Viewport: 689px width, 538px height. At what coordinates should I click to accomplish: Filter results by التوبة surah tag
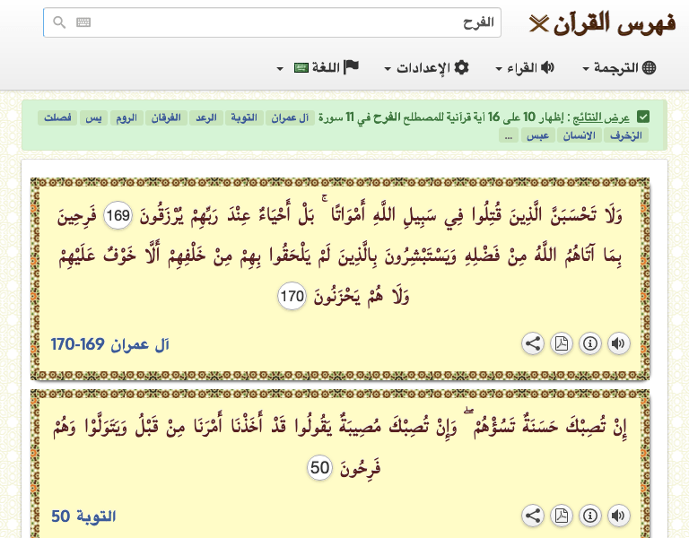pos(244,117)
